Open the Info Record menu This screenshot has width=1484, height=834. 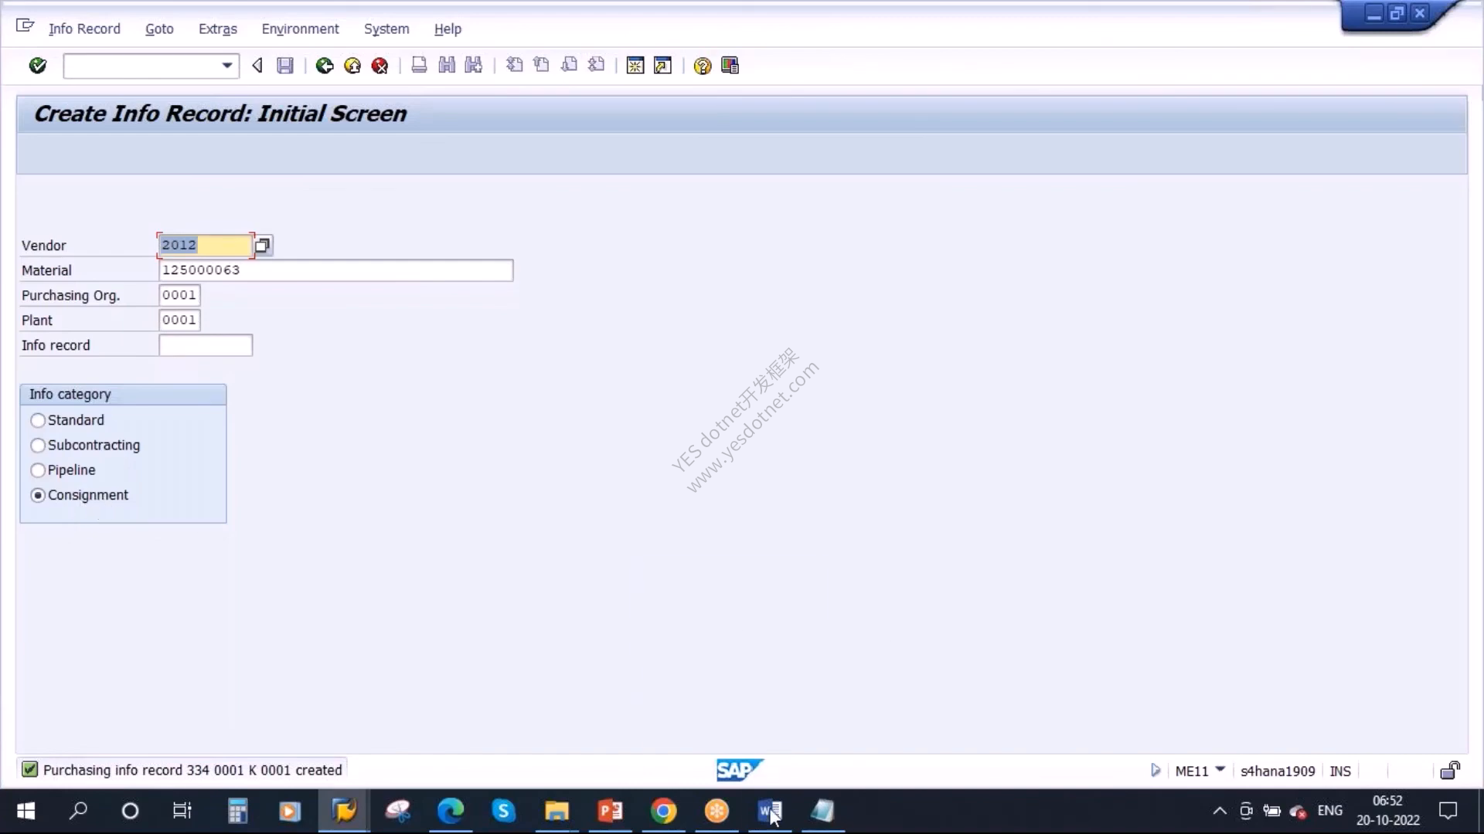click(84, 29)
